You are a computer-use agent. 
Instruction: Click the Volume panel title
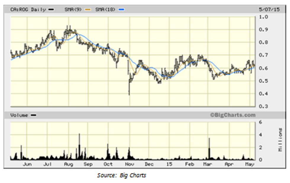click(x=19, y=115)
